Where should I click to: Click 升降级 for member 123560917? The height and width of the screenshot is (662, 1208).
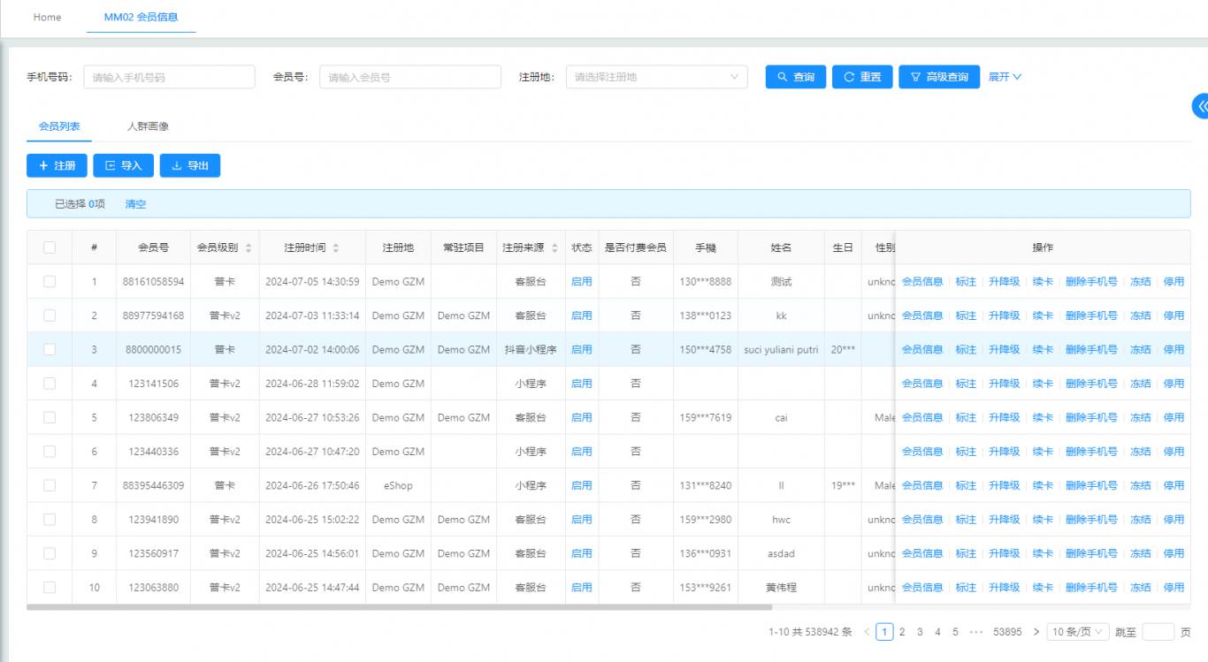(x=1005, y=553)
